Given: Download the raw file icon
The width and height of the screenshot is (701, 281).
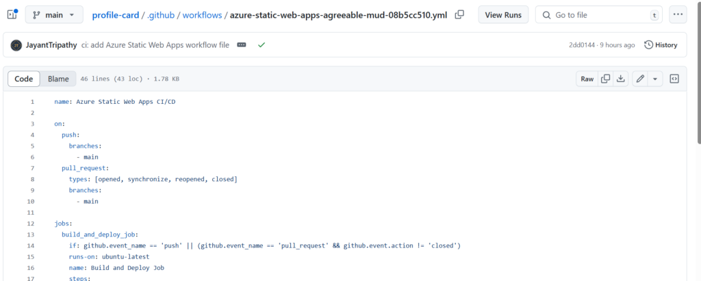Looking at the screenshot, I should (x=620, y=79).
